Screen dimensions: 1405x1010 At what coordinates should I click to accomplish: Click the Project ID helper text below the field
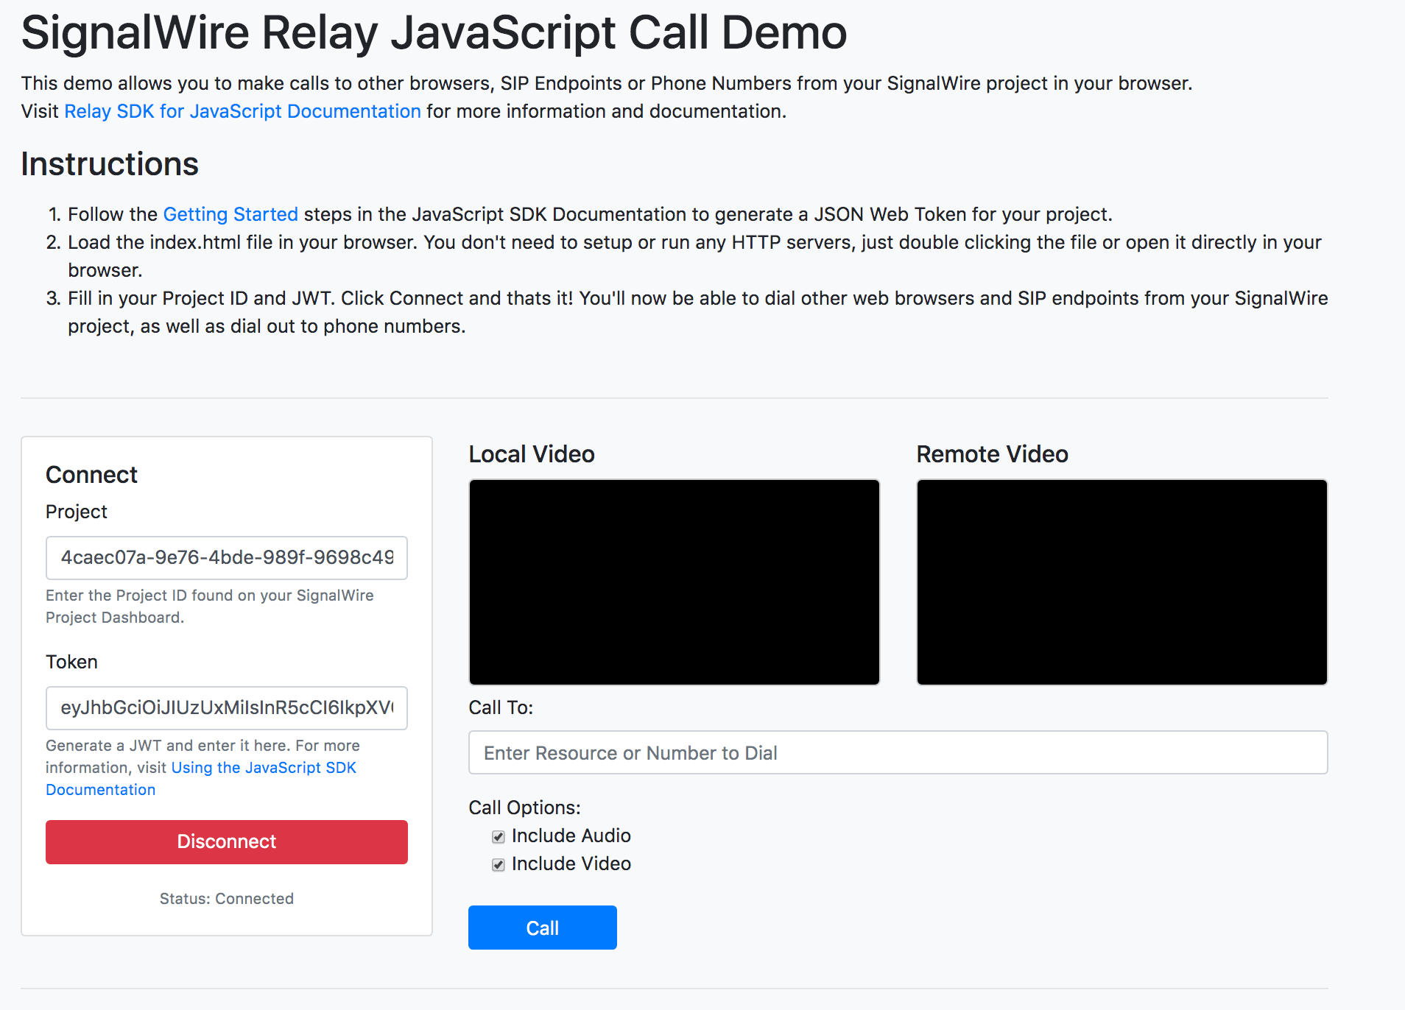pos(210,606)
